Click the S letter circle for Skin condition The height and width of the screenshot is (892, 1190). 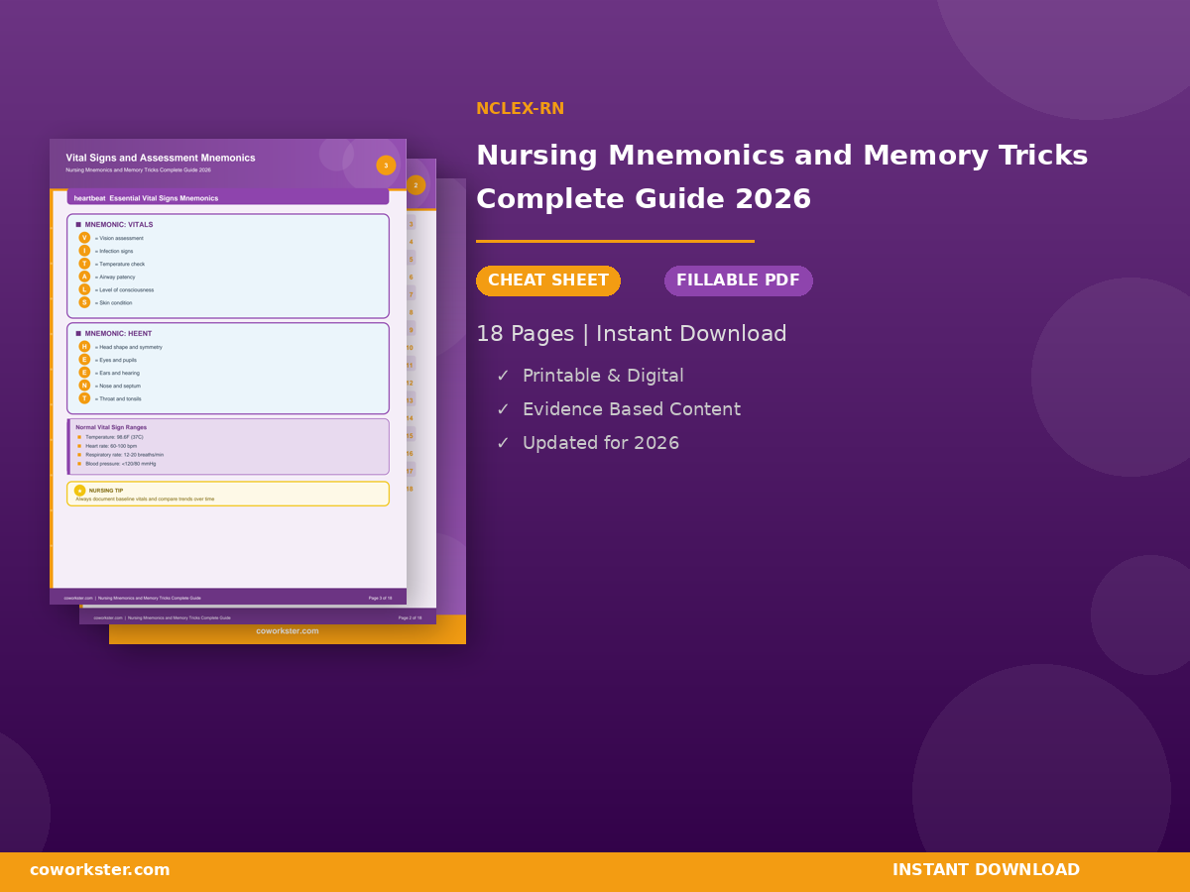[x=84, y=302]
